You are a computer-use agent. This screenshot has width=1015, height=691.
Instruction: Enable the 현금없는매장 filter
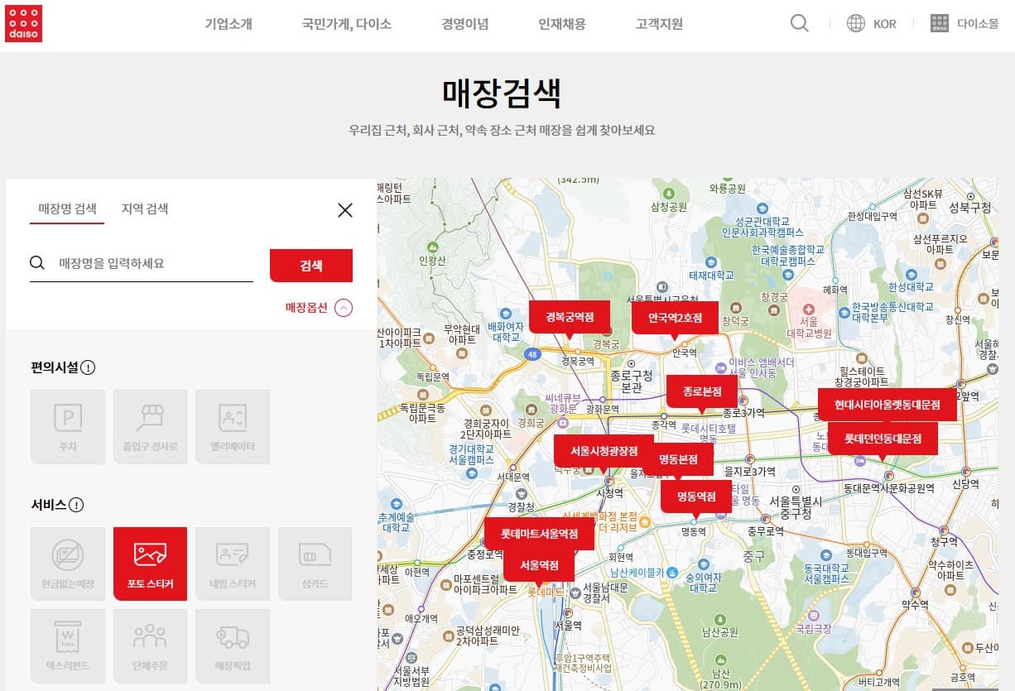click(67, 564)
